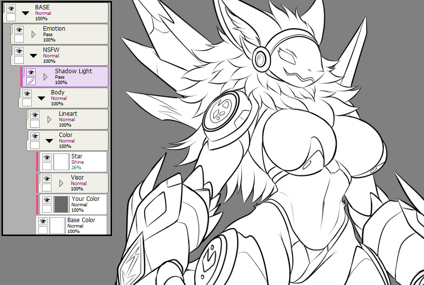
Task: Expand the Shadow Light group
Action: tap(46, 77)
